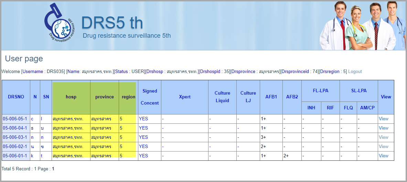
Task: Open record 05-006-04-1
Action: pyautogui.click(x=15, y=128)
